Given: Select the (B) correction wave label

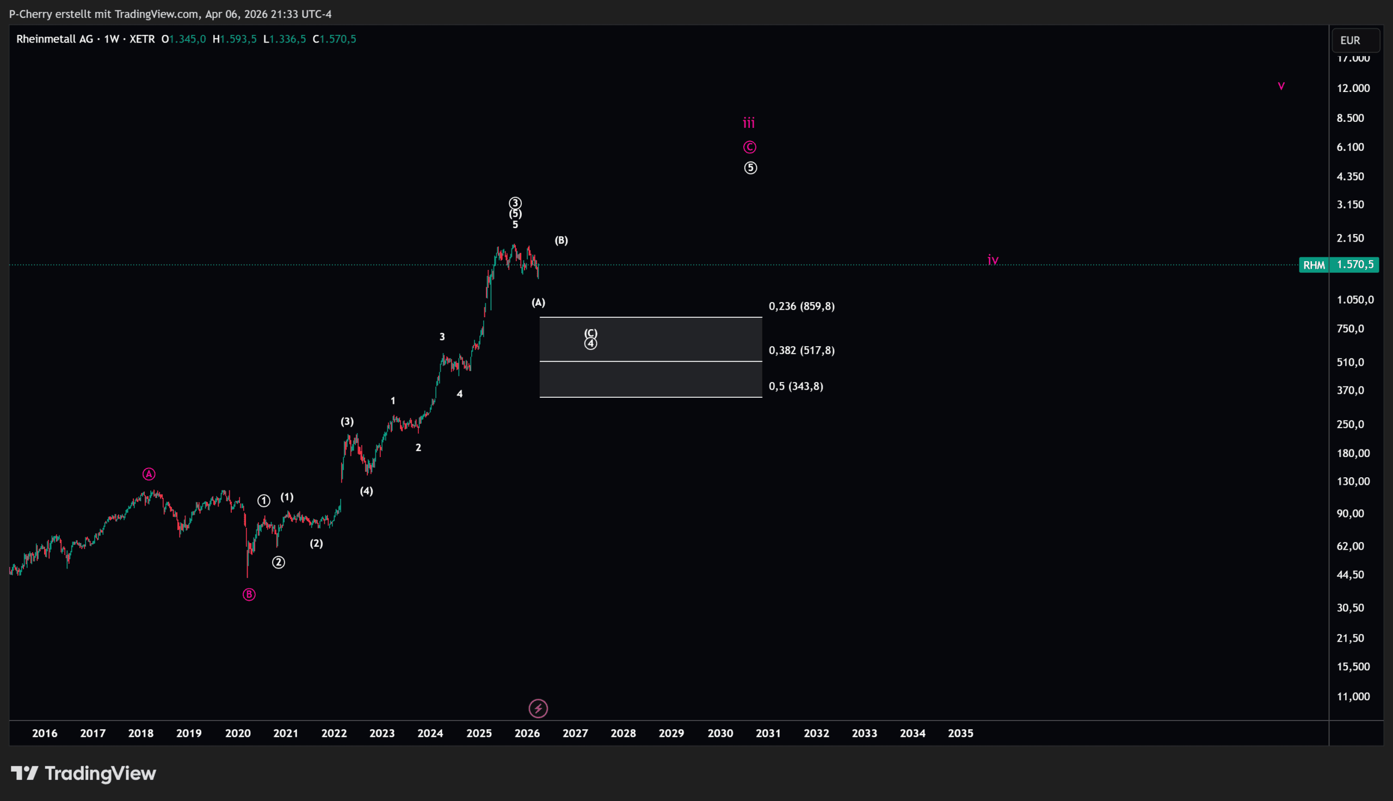Looking at the screenshot, I should click(561, 241).
